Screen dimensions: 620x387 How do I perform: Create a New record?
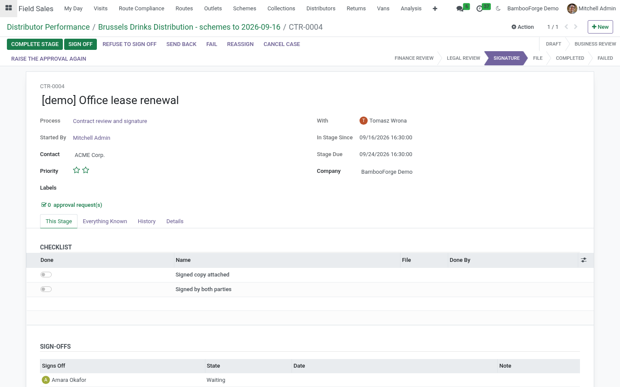pos(600,27)
